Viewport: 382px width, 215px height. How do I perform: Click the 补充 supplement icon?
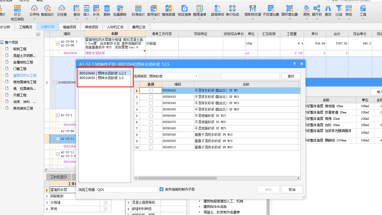tap(96, 9)
